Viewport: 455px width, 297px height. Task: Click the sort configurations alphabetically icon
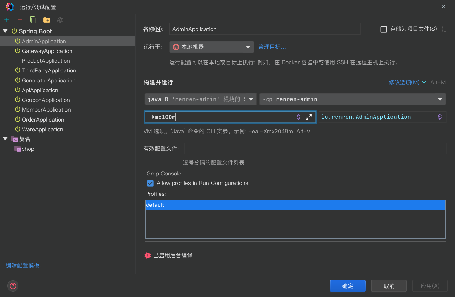pyautogui.click(x=60, y=20)
